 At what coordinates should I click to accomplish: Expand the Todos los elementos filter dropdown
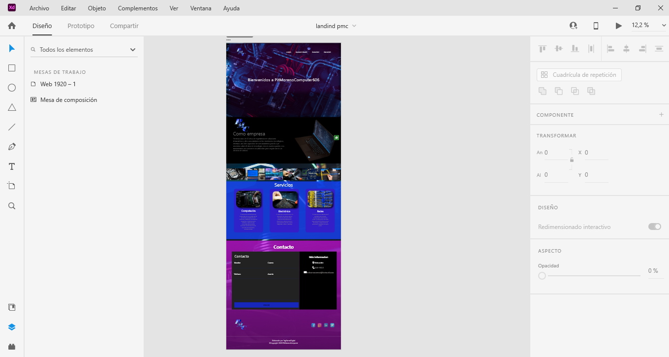coord(132,50)
